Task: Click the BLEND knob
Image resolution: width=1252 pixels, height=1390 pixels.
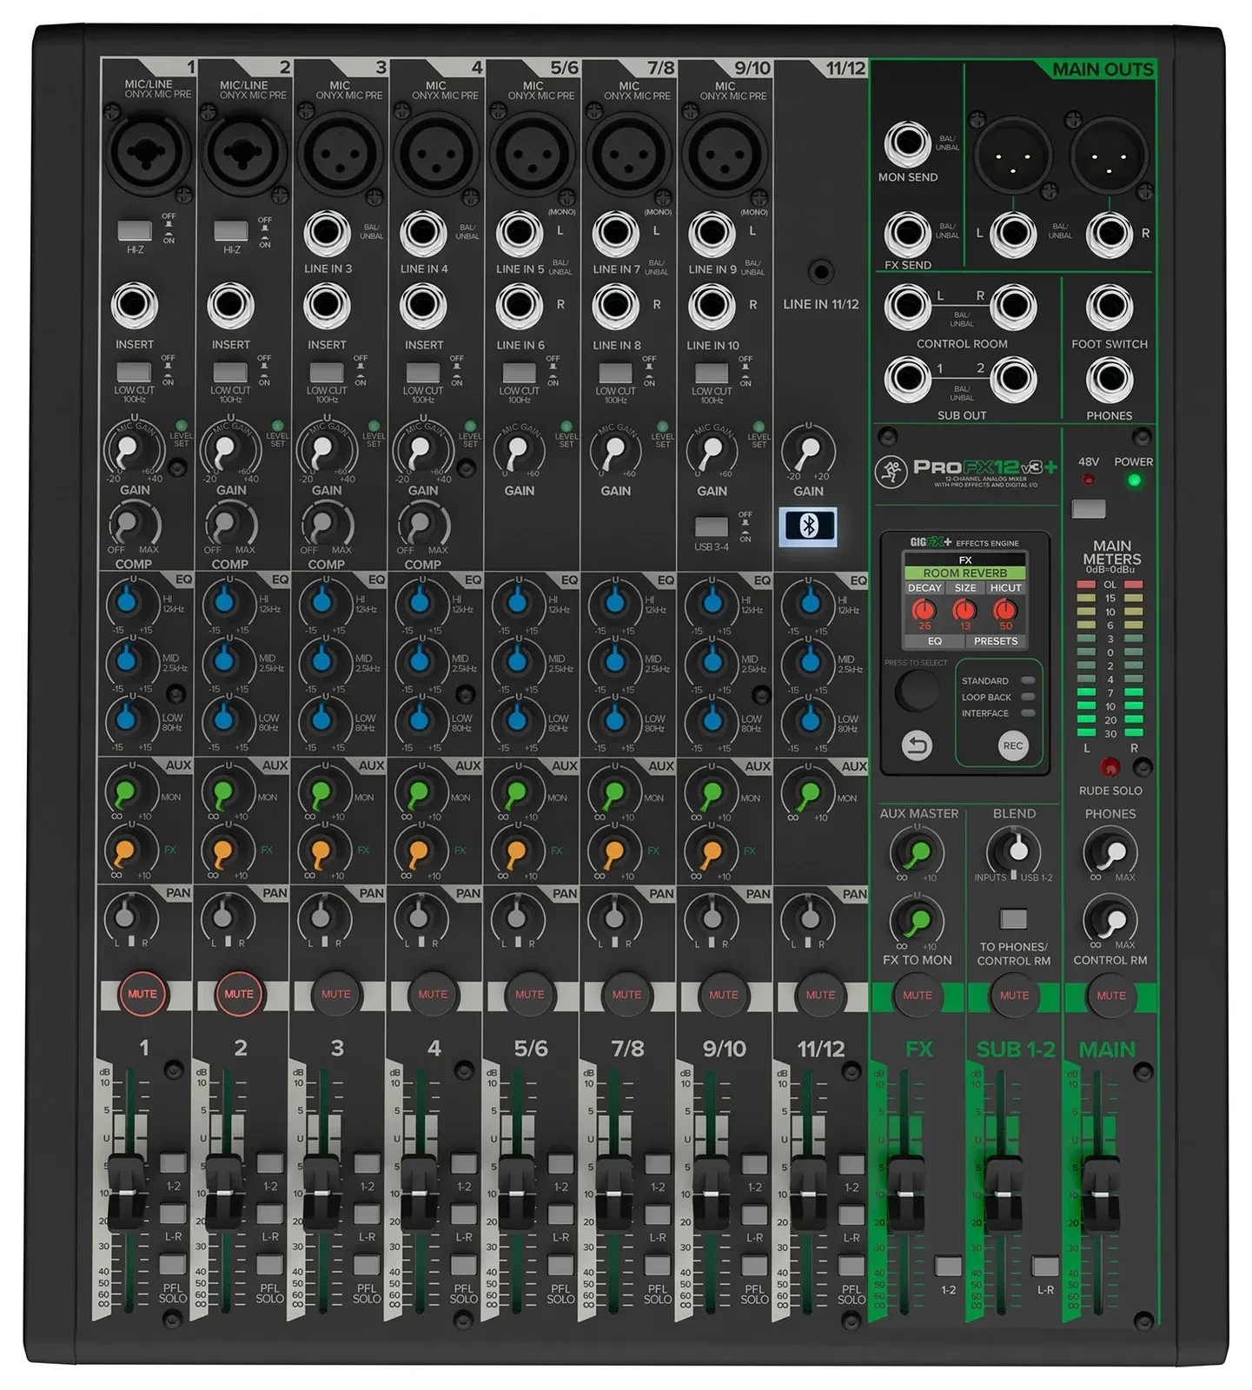Action: coord(1013,851)
